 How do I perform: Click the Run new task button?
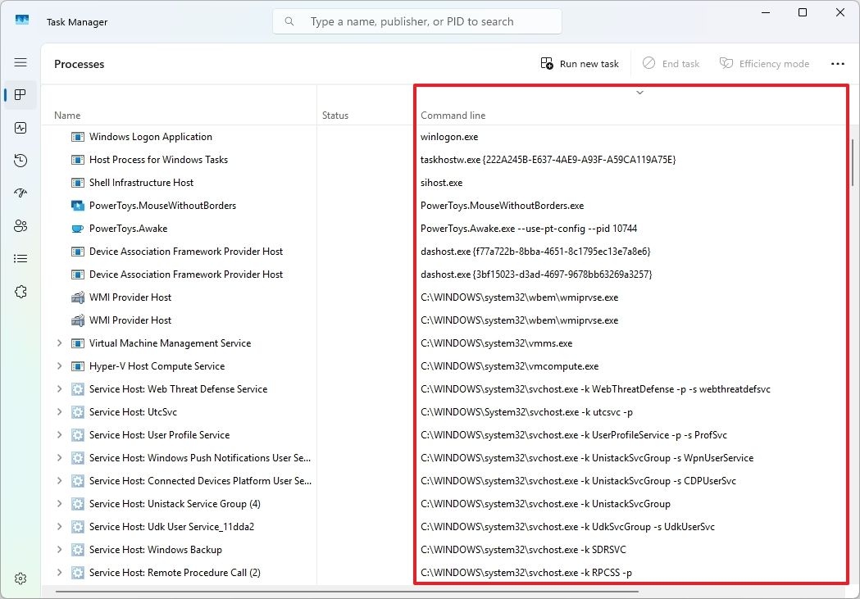(x=580, y=63)
